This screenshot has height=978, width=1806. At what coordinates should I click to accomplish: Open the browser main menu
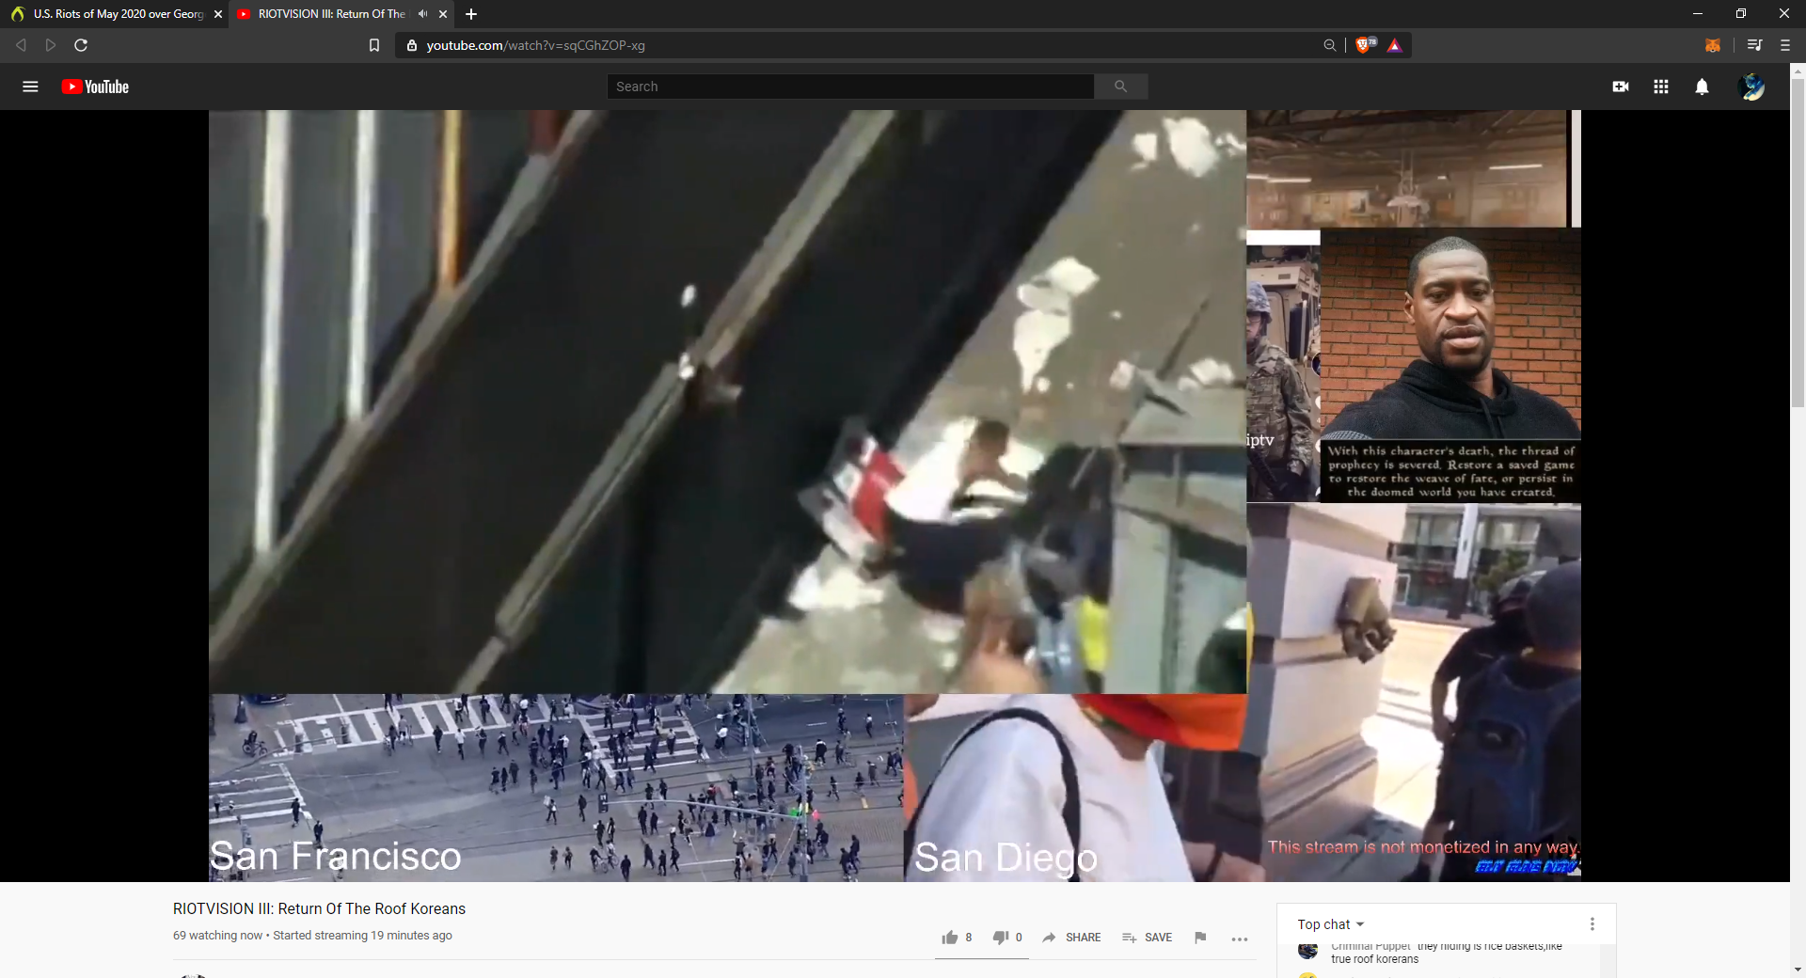(x=1785, y=45)
